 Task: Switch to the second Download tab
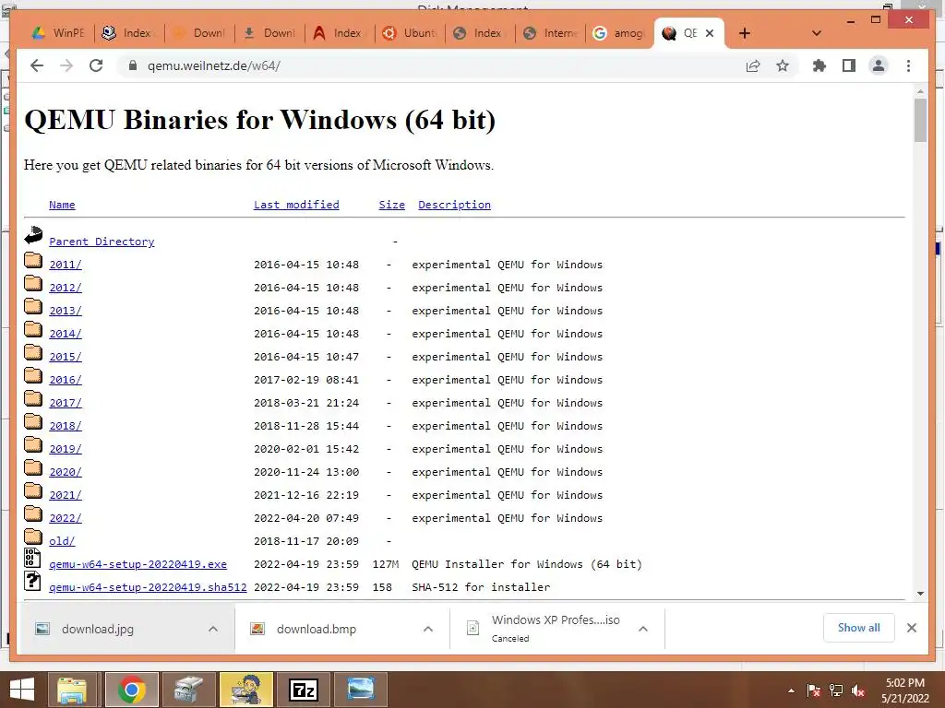coord(269,33)
